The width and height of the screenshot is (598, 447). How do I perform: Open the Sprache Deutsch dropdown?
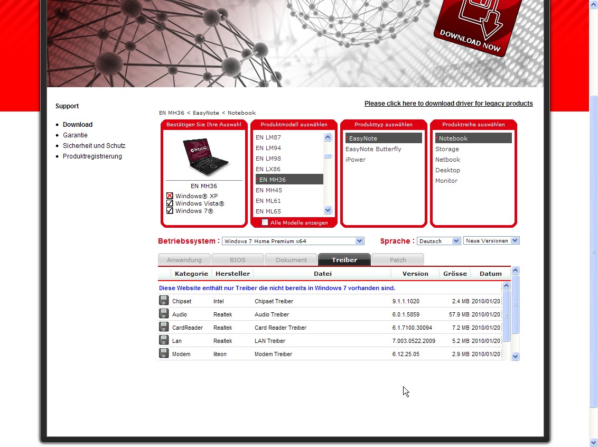point(438,241)
